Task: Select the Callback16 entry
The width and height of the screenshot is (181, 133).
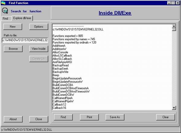Action: pos(59,108)
